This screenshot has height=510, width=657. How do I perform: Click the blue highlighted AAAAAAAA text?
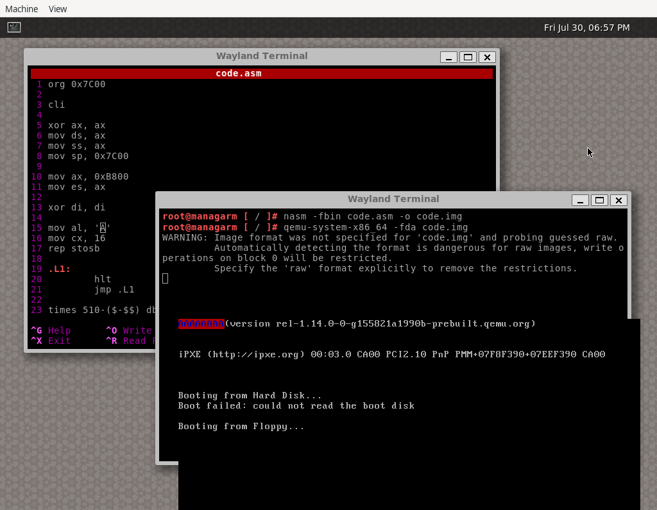tap(201, 324)
